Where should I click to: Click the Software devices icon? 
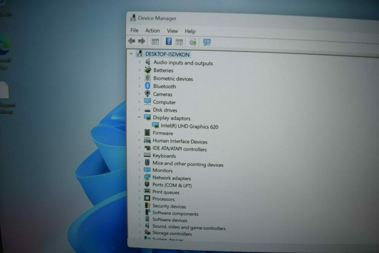[x=147, y=219]
